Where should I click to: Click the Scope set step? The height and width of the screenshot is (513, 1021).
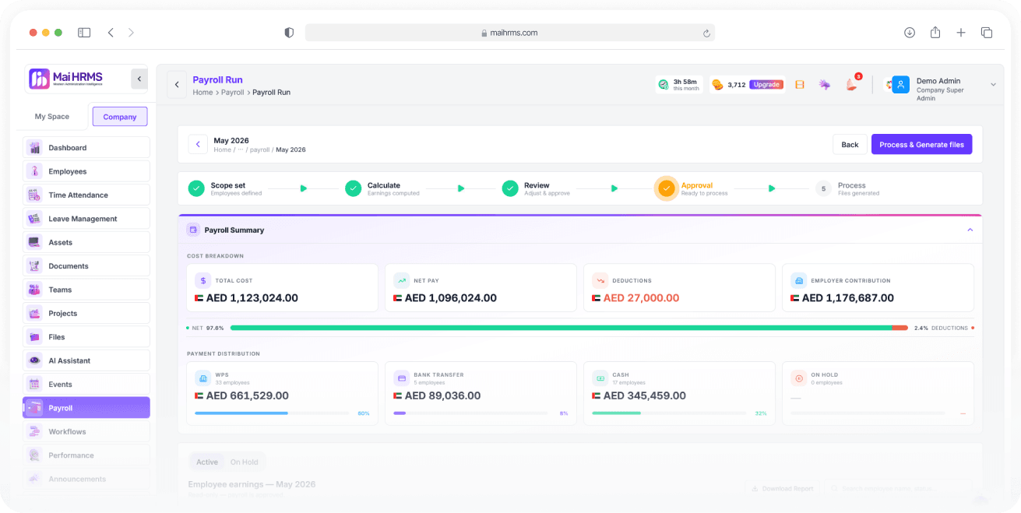click(x=225, y=188)
